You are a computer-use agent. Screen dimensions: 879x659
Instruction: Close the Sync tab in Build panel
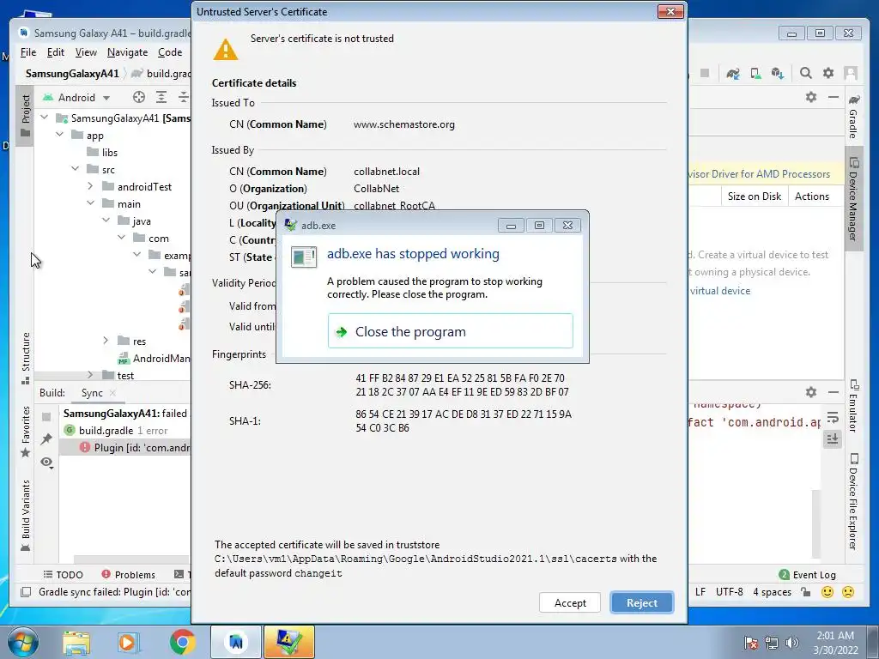(112, 393)
